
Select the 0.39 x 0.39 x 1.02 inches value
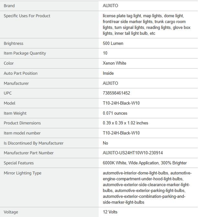tap(126, 123)
